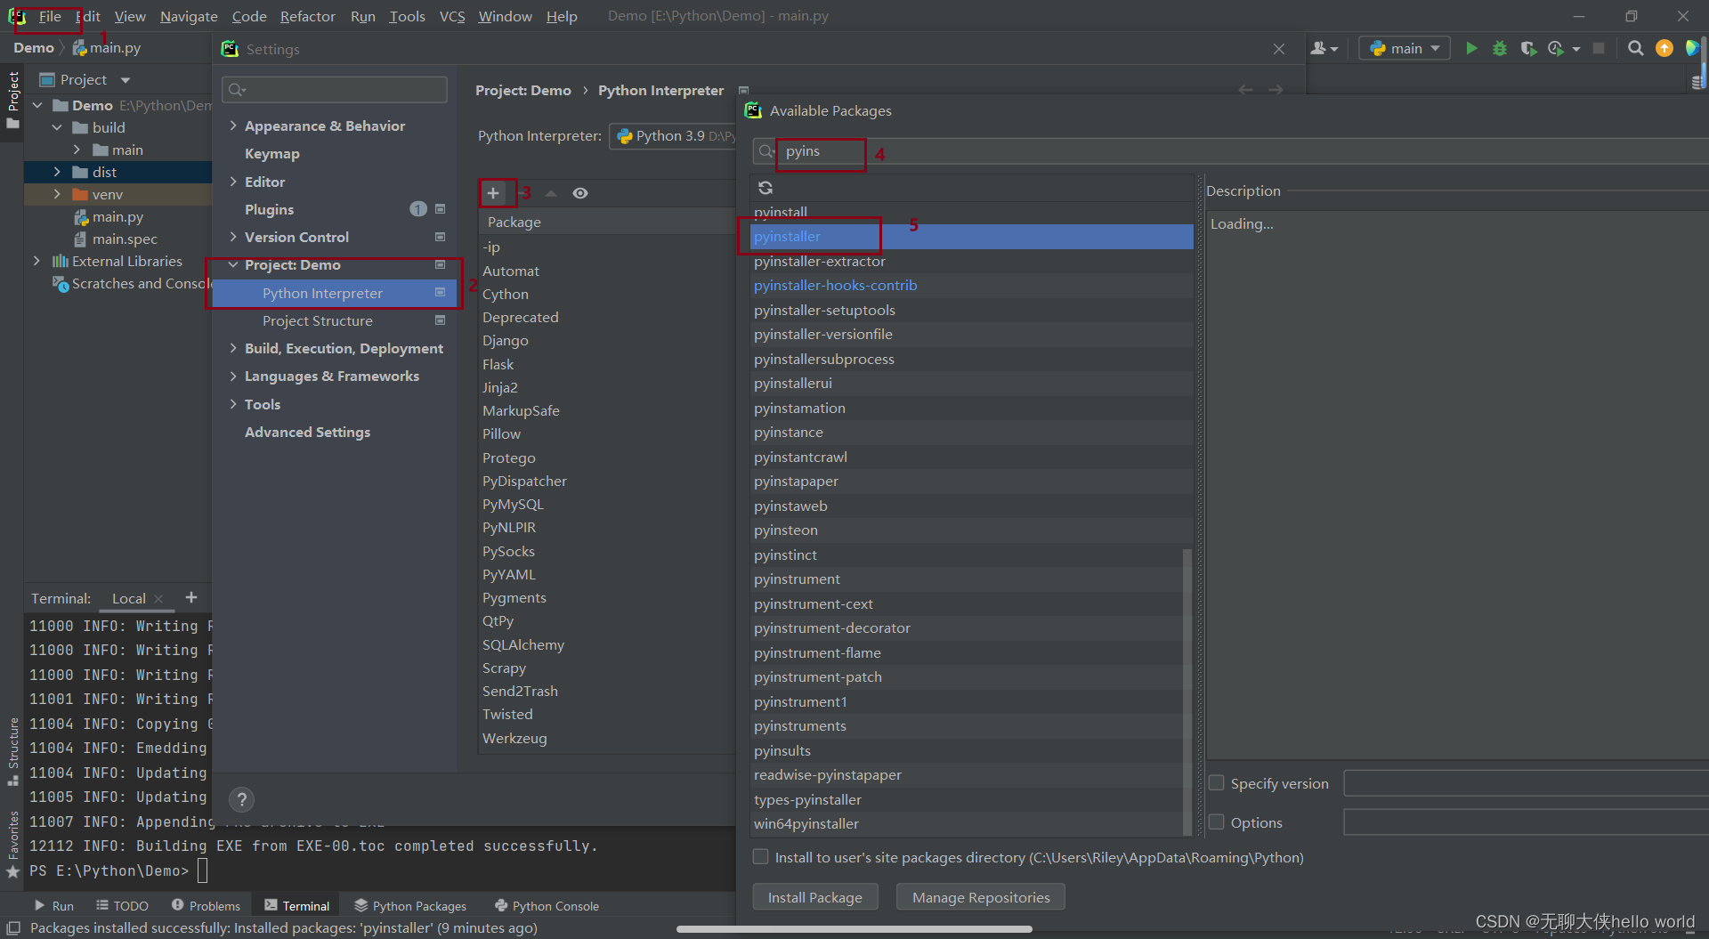Open the Problems tool tab

point(206,905)
